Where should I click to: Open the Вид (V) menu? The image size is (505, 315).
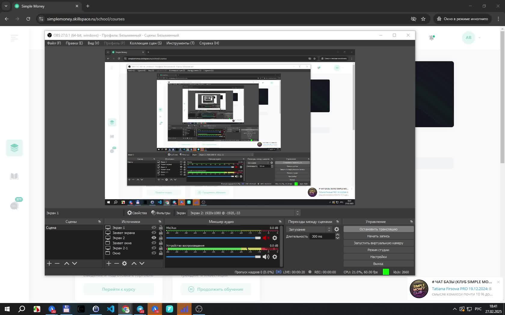93,43
